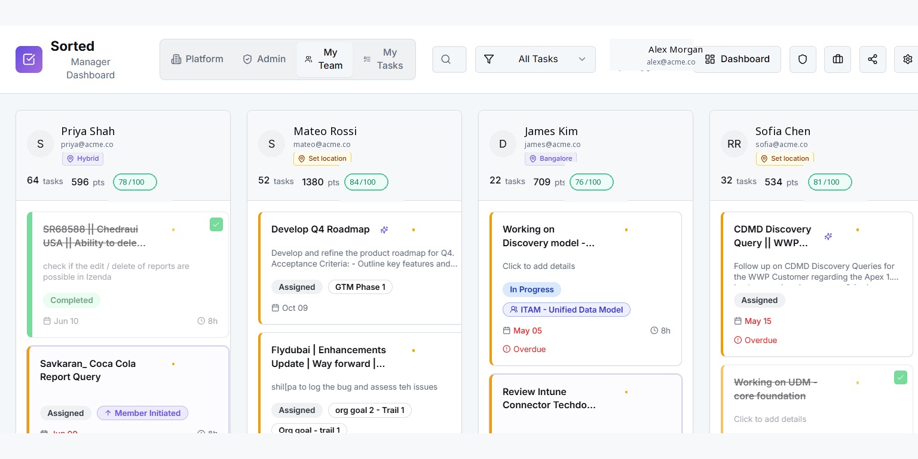This screenshot has width=918, height=459.
Task: Set location for Sofia Chen
Action: (785, 158)
